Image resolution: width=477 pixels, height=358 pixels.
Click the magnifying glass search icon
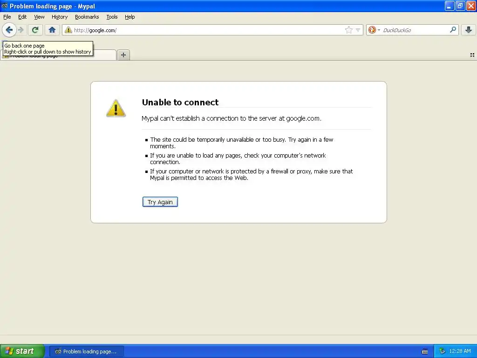click(x=453, y=29)
